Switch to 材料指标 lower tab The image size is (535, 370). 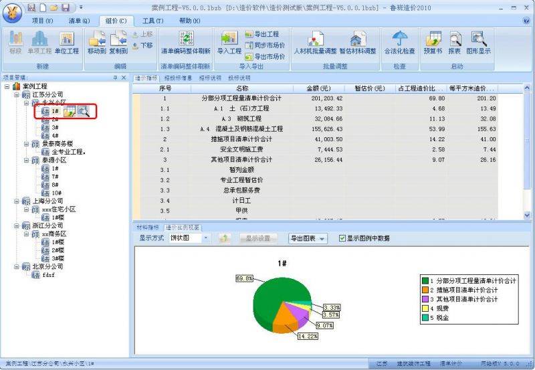click(148, 227)
